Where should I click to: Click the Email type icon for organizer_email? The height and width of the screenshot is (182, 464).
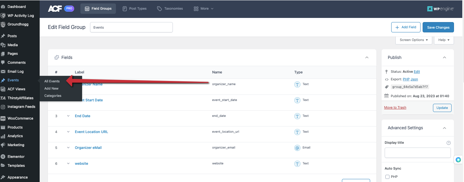click(x=297, y=148)
